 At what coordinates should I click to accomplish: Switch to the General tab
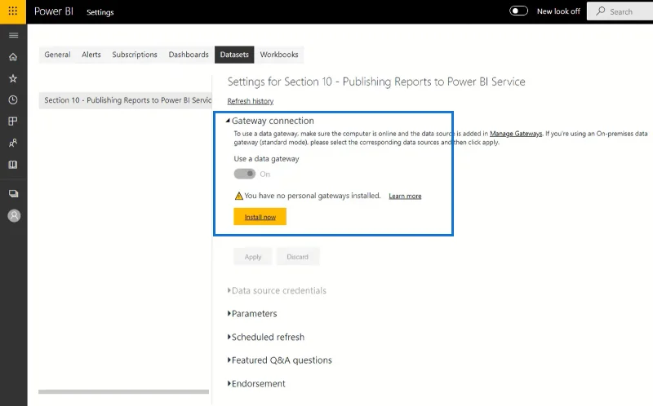pyautogui.click(x=57, y=55)
